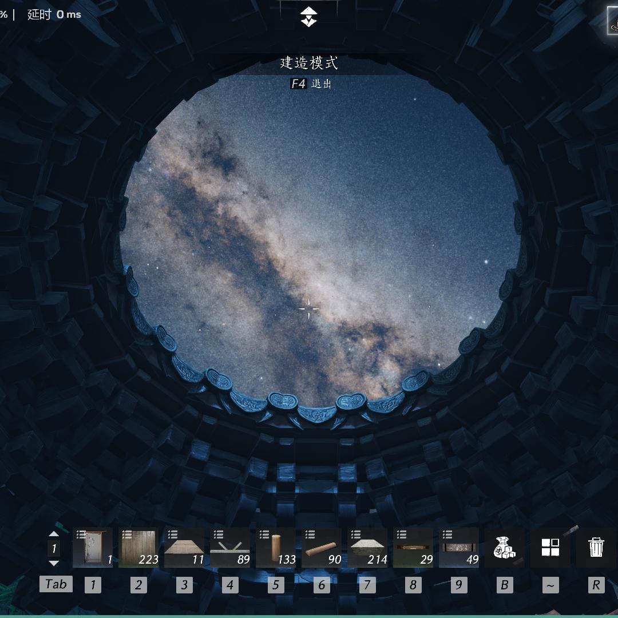Screen dimensions: 618x618
Task: Click the up arrow above hotbar page number
Action: click(x=54, y=534)
